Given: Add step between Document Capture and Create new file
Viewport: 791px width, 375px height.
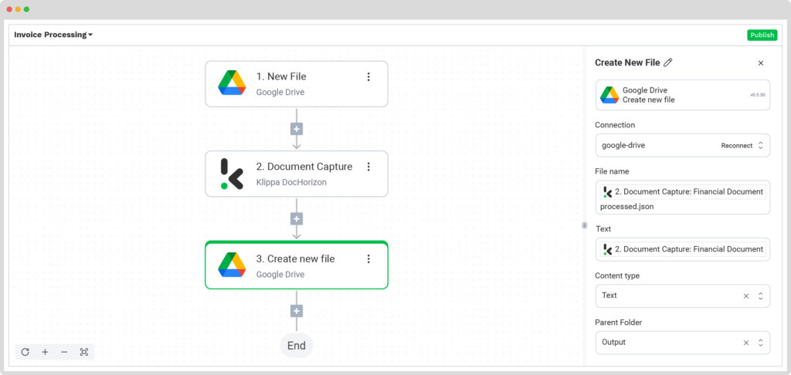Looking at the screenshot, I should (297, 219).
